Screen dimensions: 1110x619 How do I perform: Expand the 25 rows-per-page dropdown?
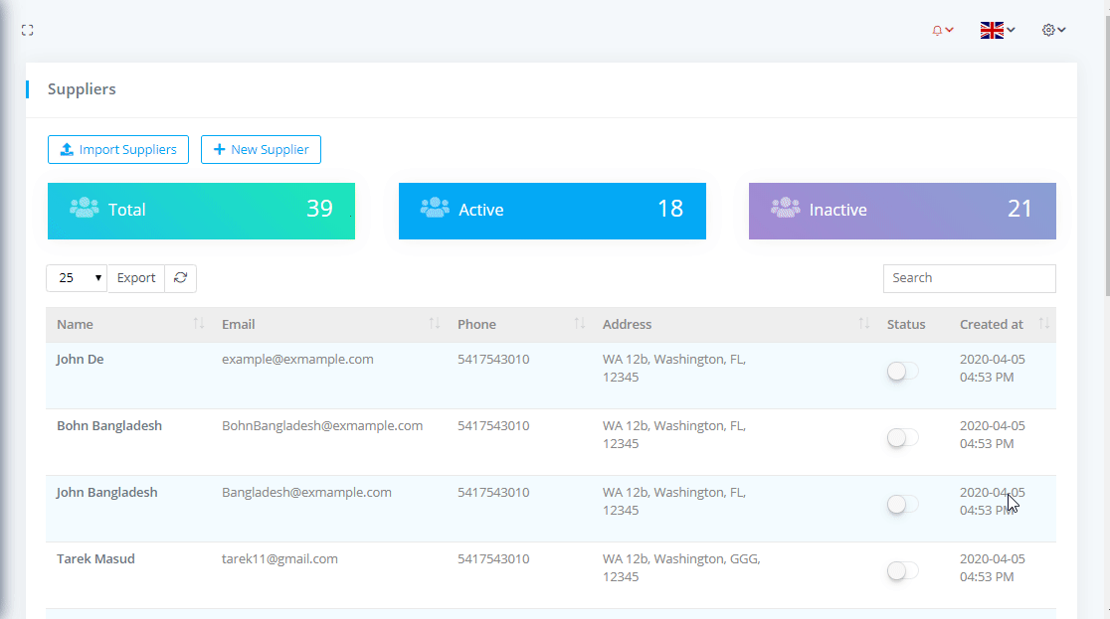coord(77,278)
